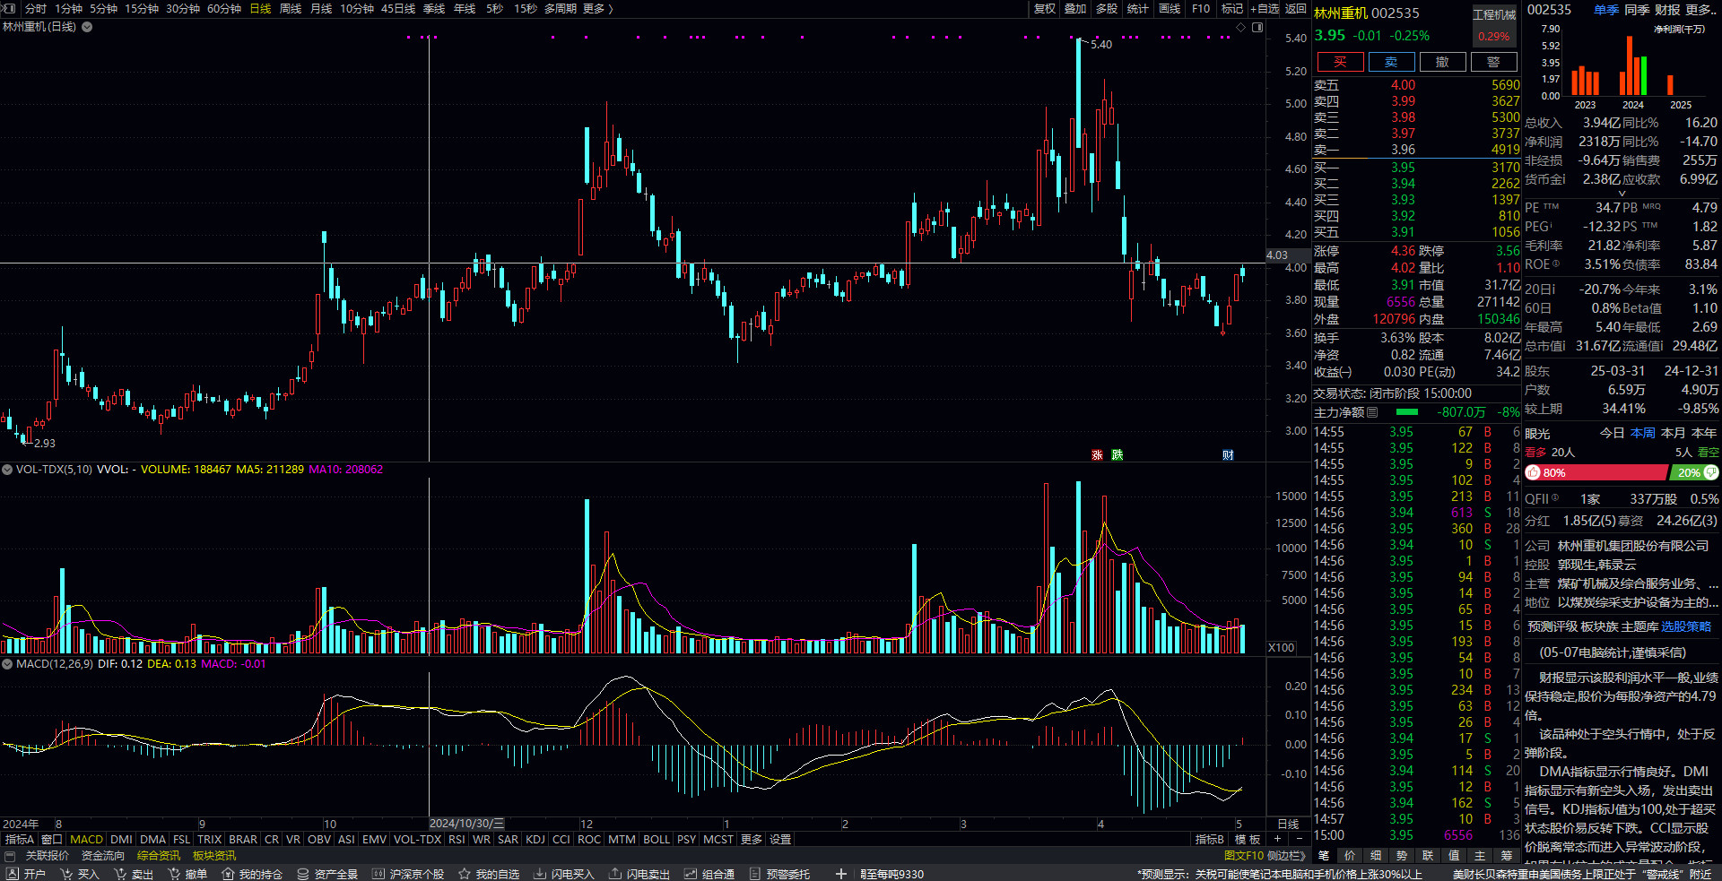Switch to 周线 weekly period
Image resolution: width=1722 pixels, height=881 pixels.
point(291,8)
